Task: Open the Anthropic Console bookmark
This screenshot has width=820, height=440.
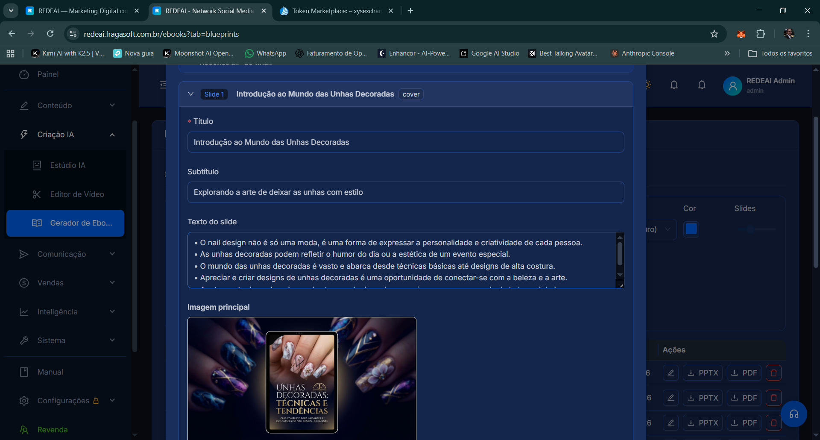Action: point(643,53)
